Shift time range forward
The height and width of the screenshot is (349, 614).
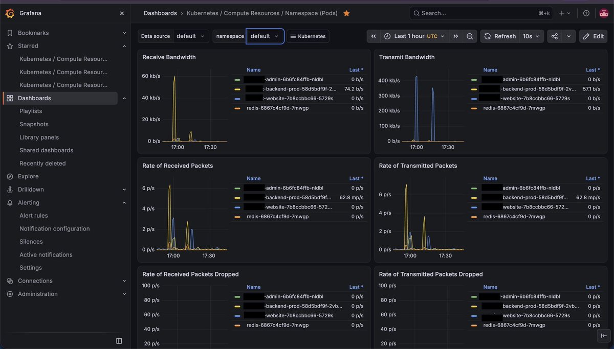[x=455, y=36]
